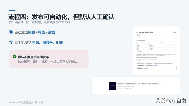Open the dark video thumbnail labeled 22万
The image size is (189, 106).
point(112,86)
